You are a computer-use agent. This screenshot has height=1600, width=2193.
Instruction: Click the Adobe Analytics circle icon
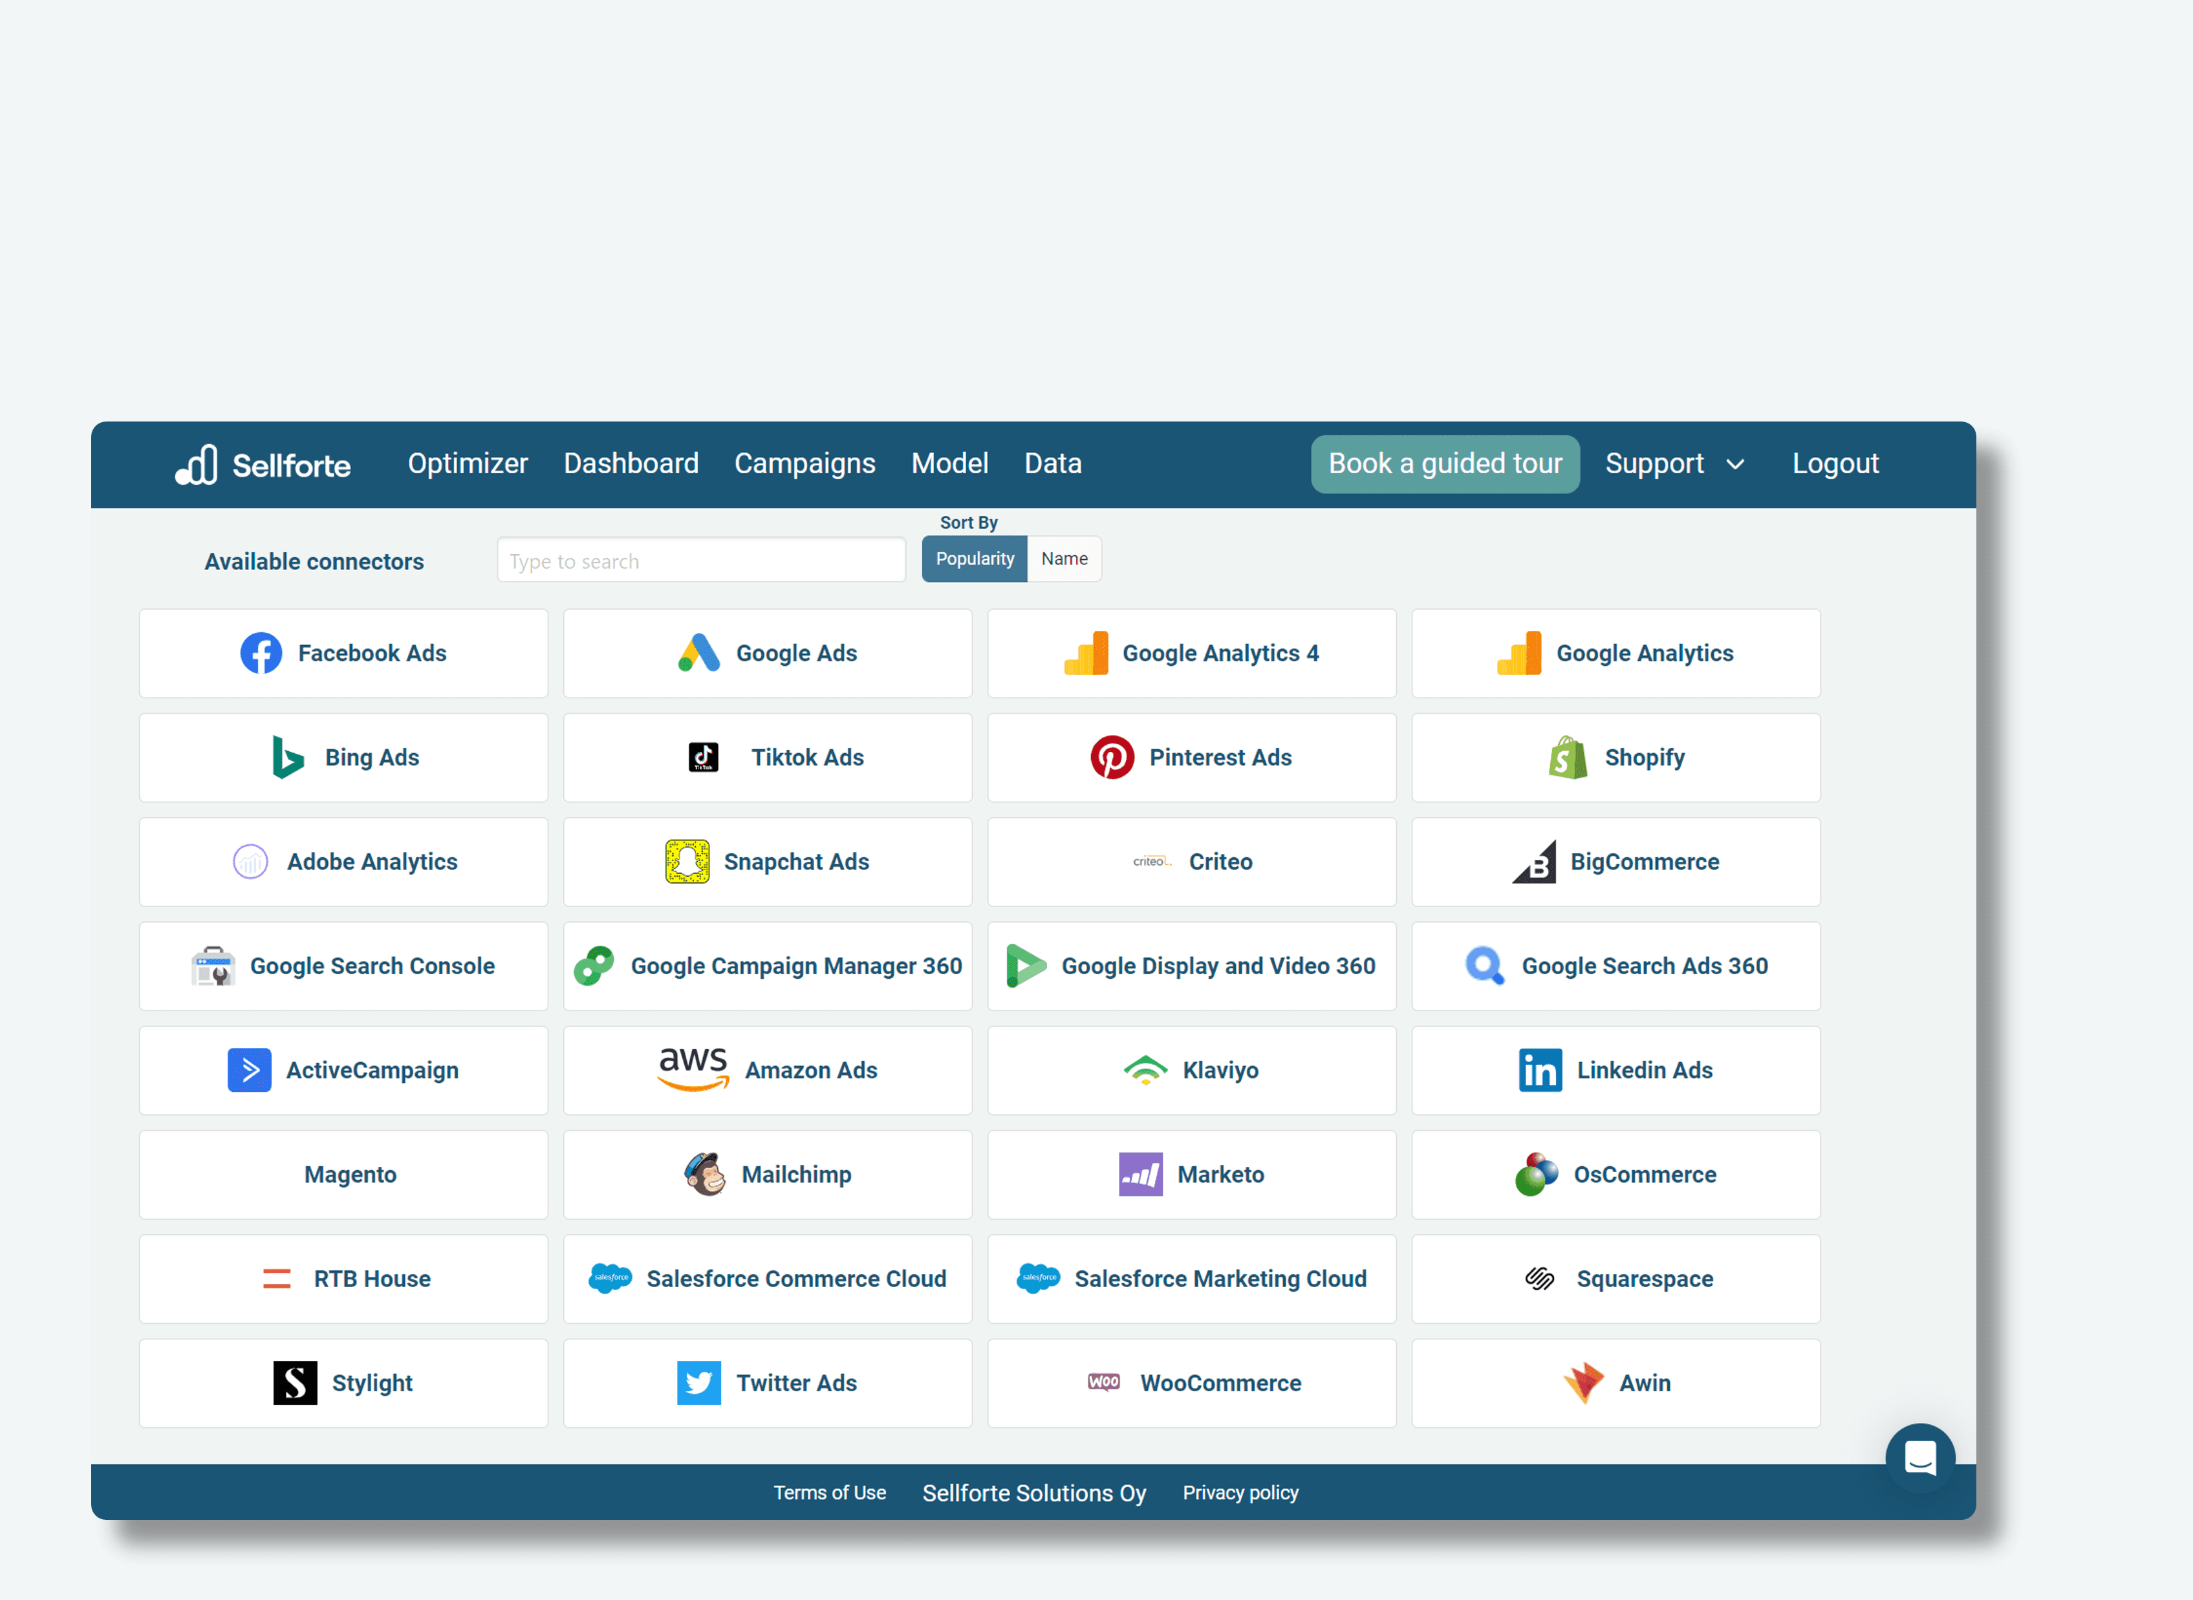click(x=250, y=861)
